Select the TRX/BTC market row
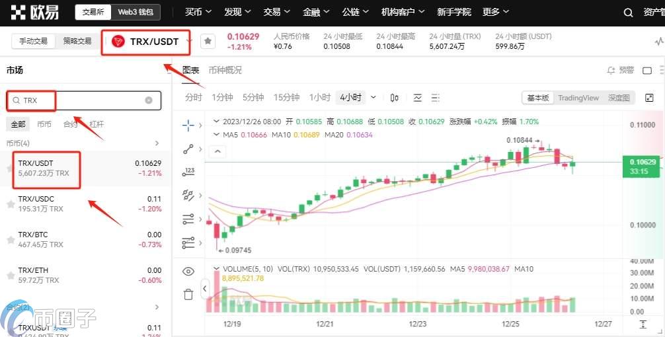Viewport: 665px width, 337px height. 85,239
